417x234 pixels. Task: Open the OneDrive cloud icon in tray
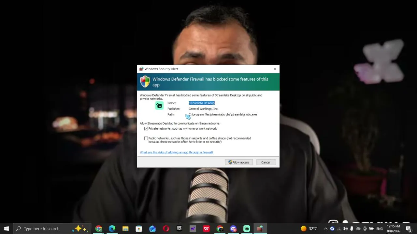358,228
